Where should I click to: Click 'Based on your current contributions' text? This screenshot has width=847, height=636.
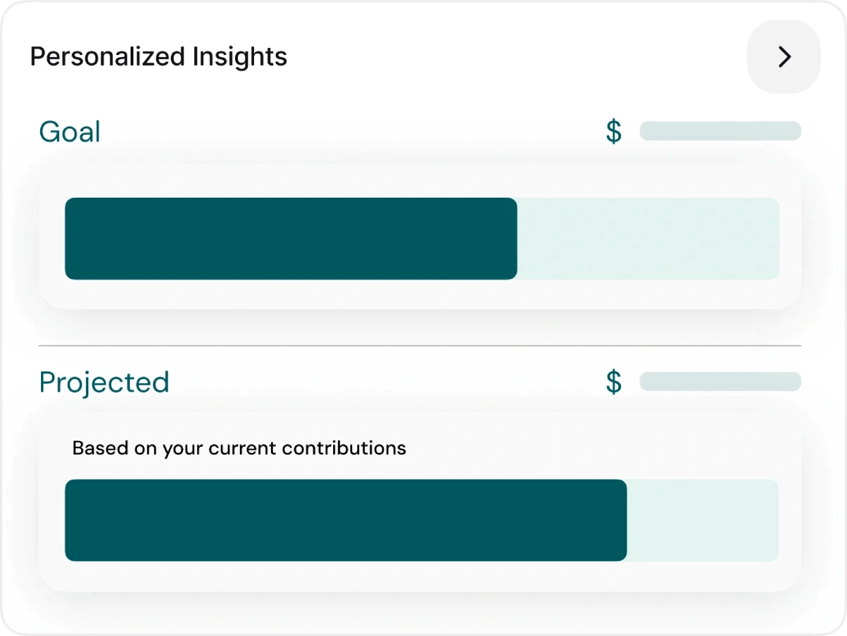(x=239, y=448)
